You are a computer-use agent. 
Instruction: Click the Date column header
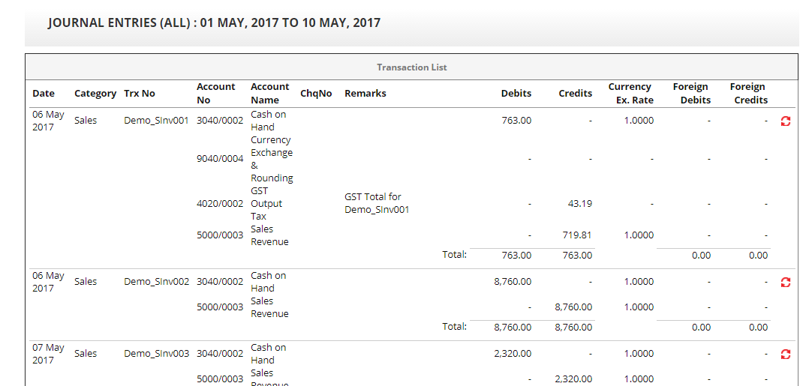[44, 94]
